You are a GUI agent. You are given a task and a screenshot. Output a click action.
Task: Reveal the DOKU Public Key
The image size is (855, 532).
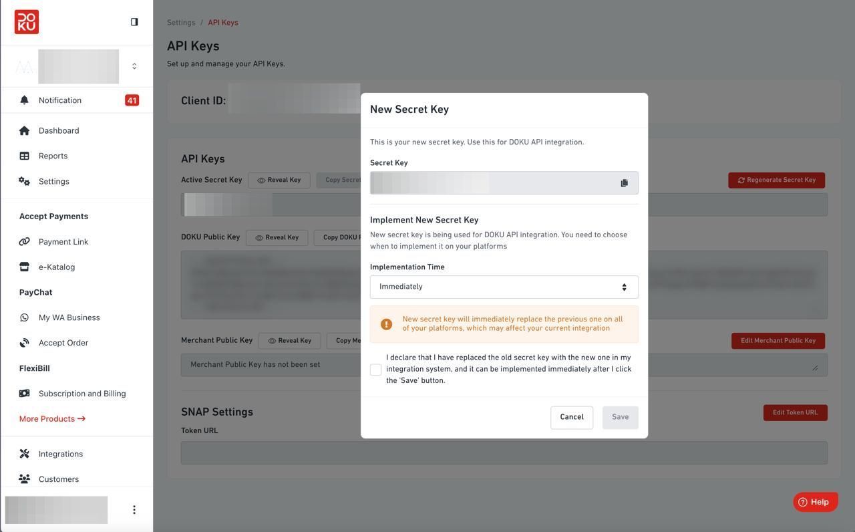click(x=277, y=238)
